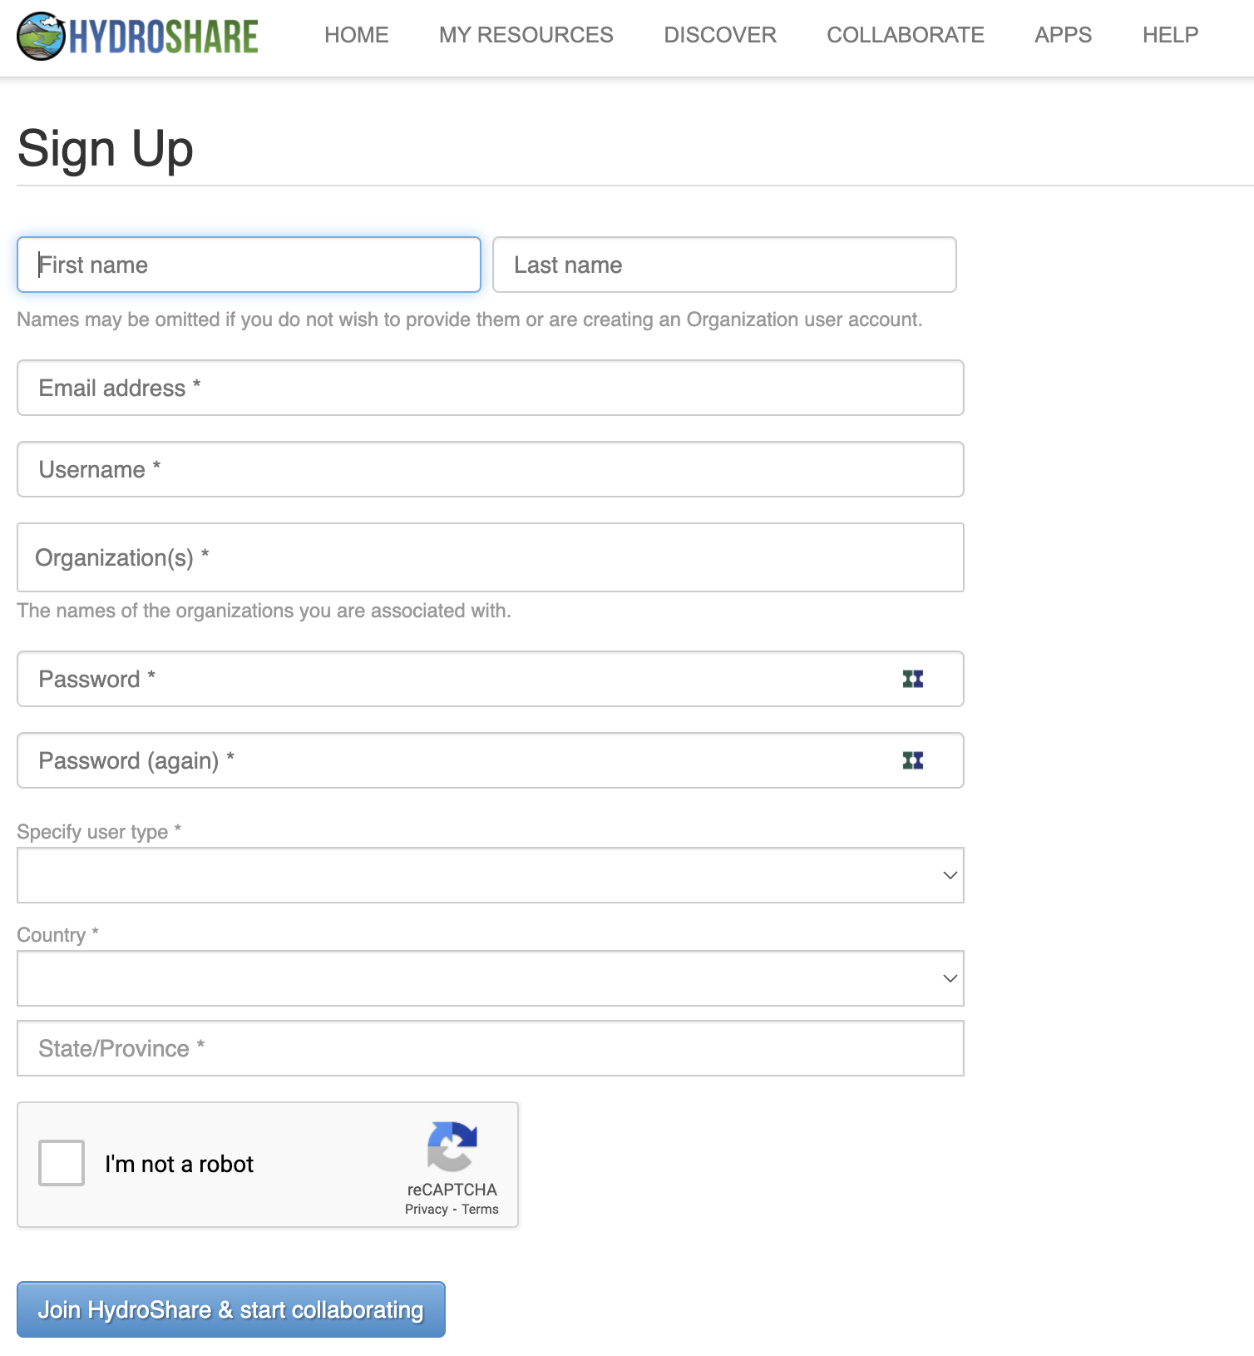Focus the Last name field
This screenshot has width=1254, height=1356.
(x=723, y=265)
